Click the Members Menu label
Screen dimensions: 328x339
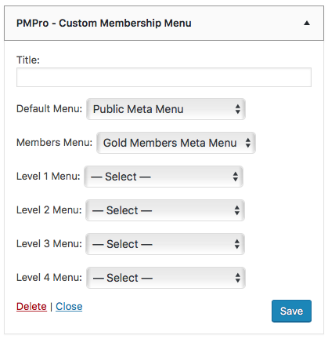[x=54, y=143]
